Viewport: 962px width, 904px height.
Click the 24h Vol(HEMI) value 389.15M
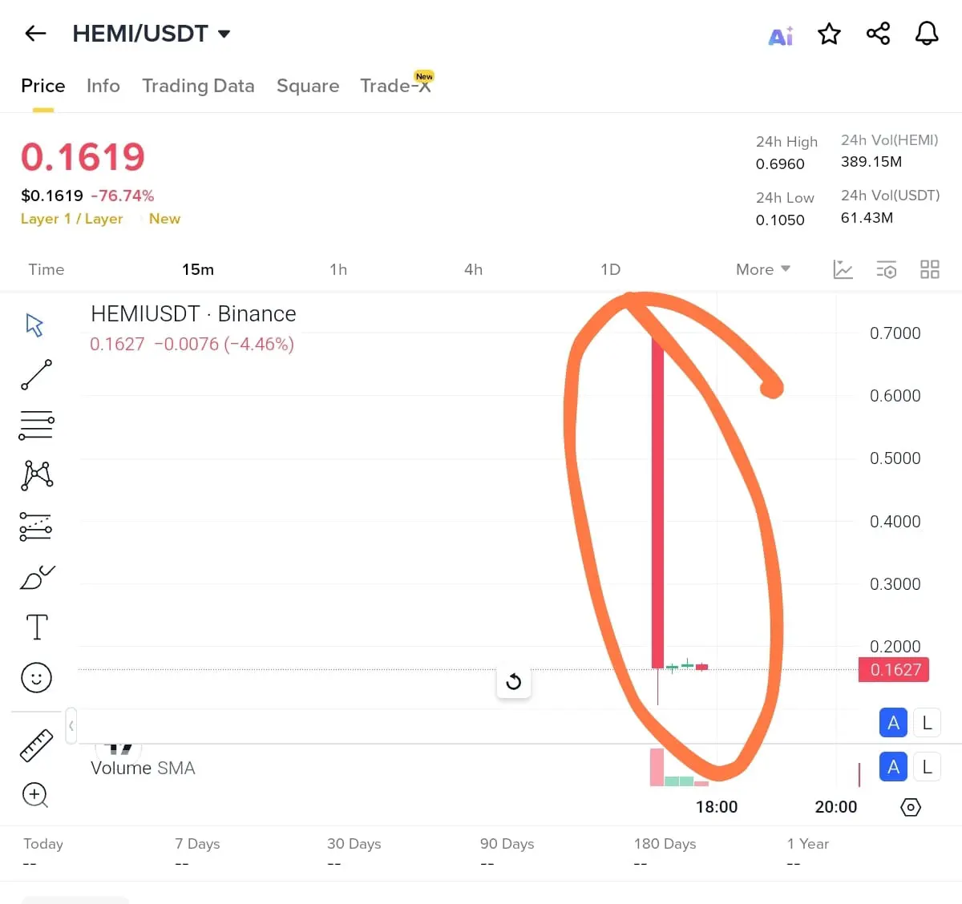click(x=871, y=162)
